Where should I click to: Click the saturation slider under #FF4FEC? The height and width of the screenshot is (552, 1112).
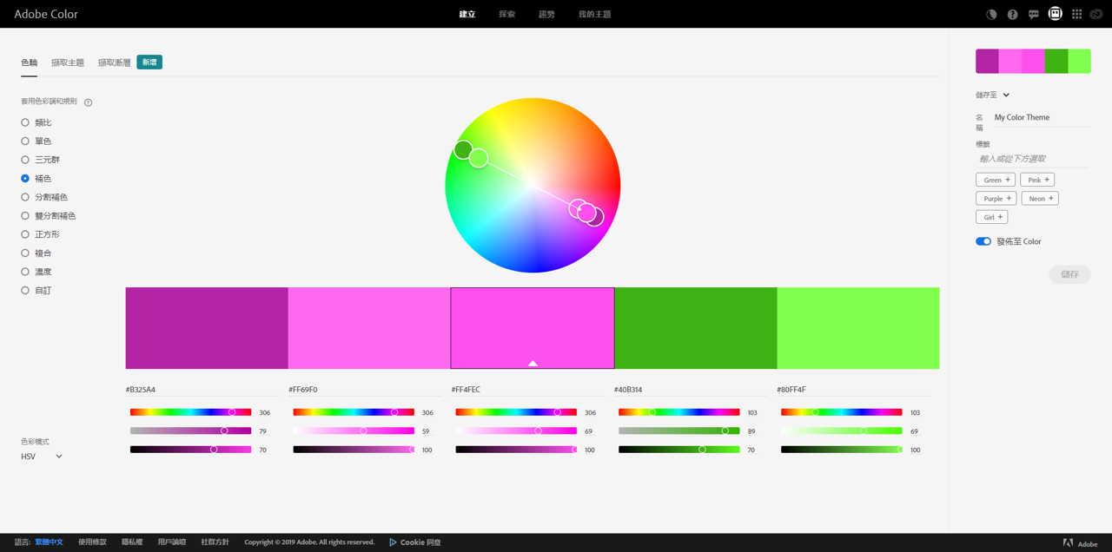click(516, 430)
